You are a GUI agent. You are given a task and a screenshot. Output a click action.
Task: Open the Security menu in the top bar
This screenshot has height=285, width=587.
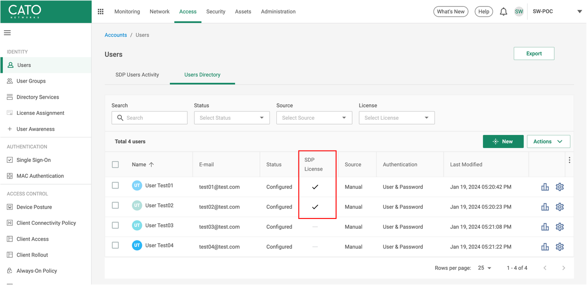(x=216, y=12)
